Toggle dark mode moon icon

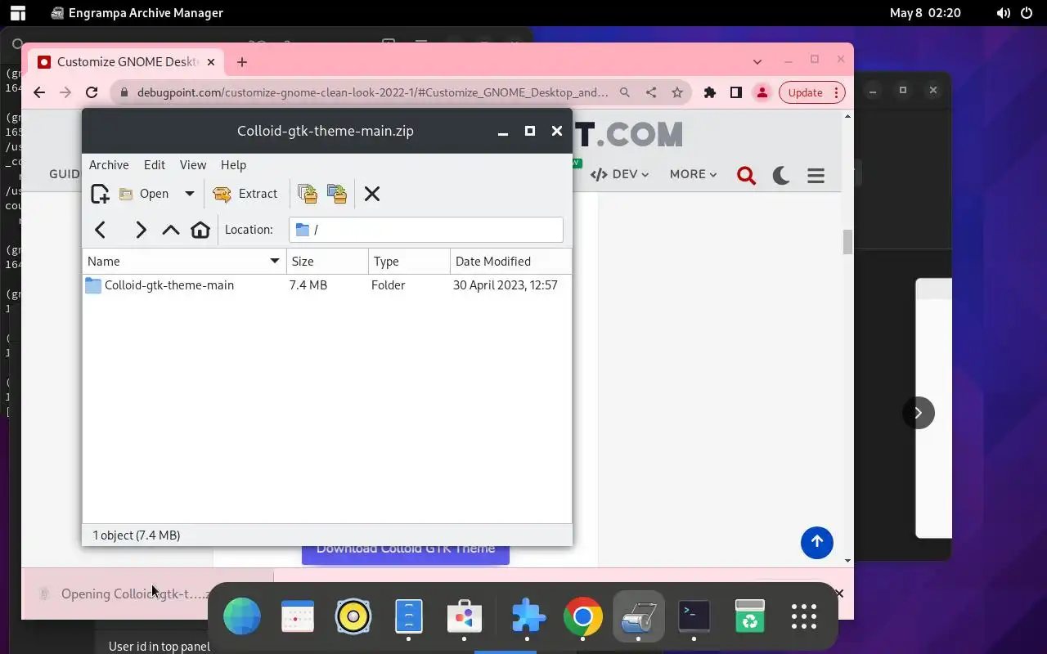pyautogui.click(x=781, y=175)
